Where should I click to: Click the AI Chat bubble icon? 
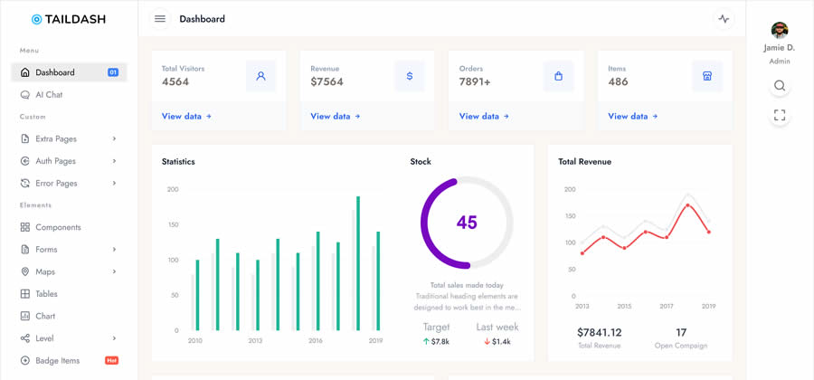(25, 95)
